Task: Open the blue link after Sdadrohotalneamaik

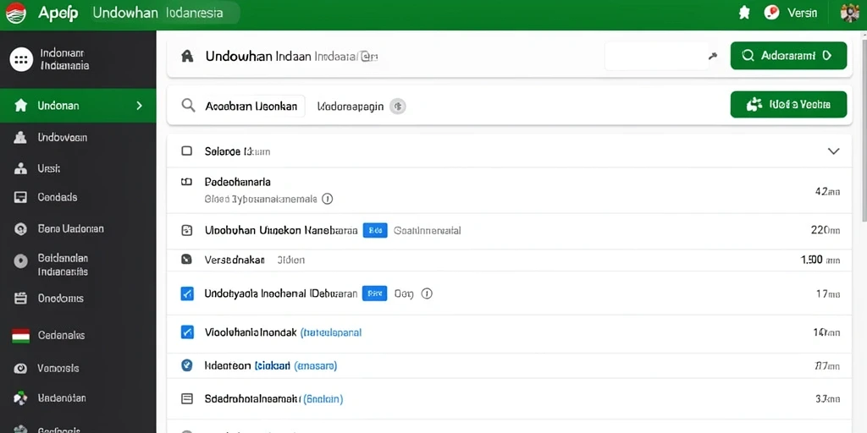Action: click(x=323, y=399)
